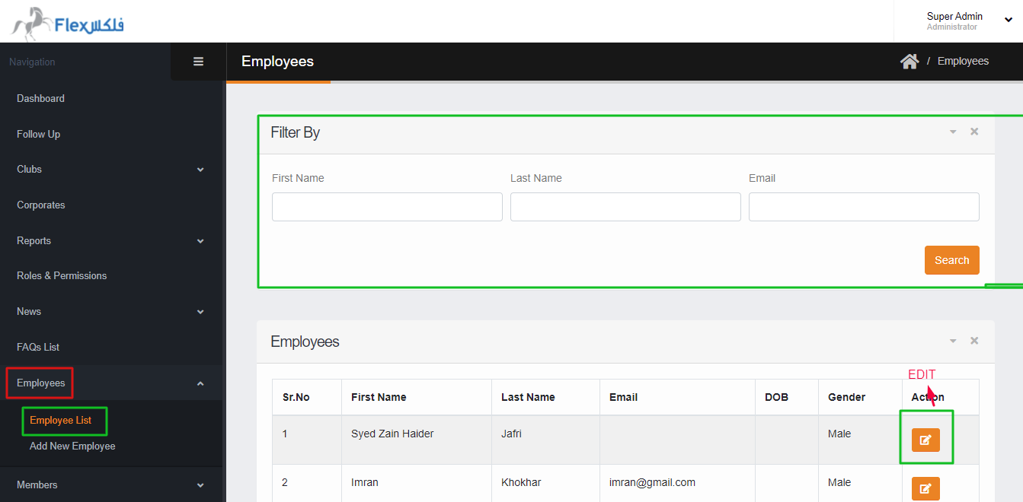Expand the Reports sidebar menu
1023x502 pixels.
pyautogui.click(x=110, y=240)
